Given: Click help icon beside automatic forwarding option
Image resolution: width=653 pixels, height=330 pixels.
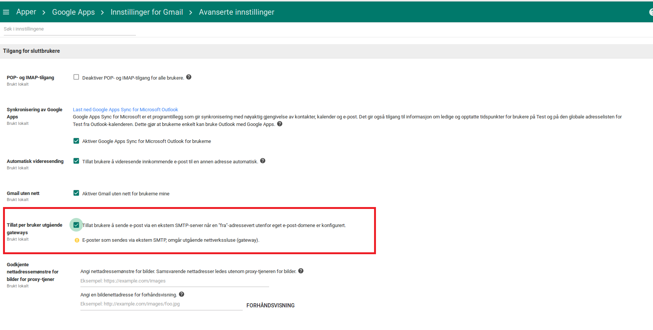Looking at the screenshot, I should click(x=263, y=161).
